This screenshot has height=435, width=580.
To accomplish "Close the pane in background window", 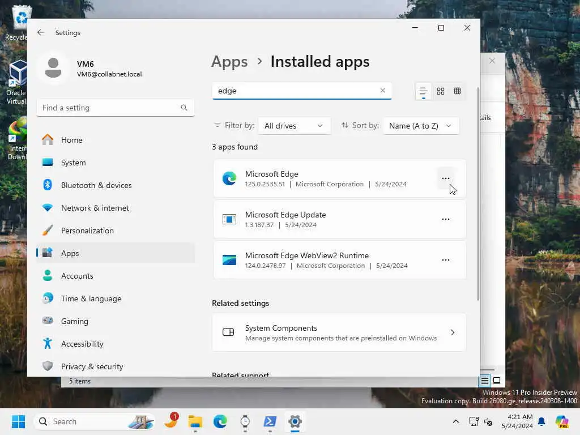I will pos(492,61).
